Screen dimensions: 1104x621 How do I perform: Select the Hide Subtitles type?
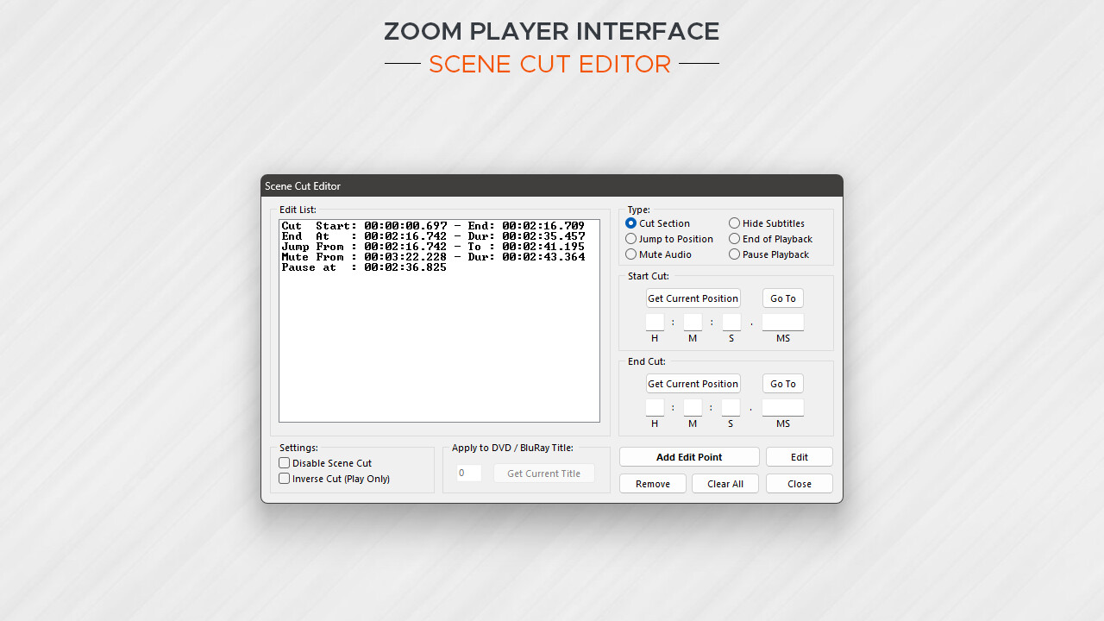[x=734, y=223]
